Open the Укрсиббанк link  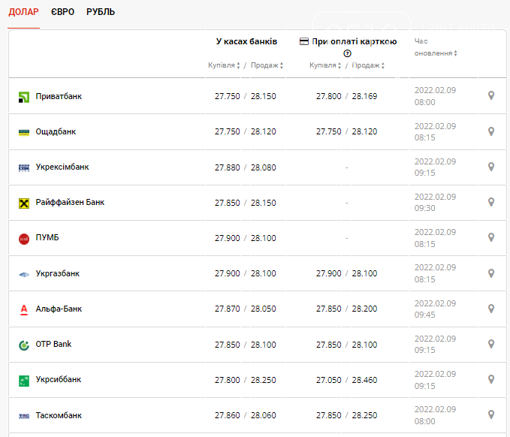click(59, 379)
